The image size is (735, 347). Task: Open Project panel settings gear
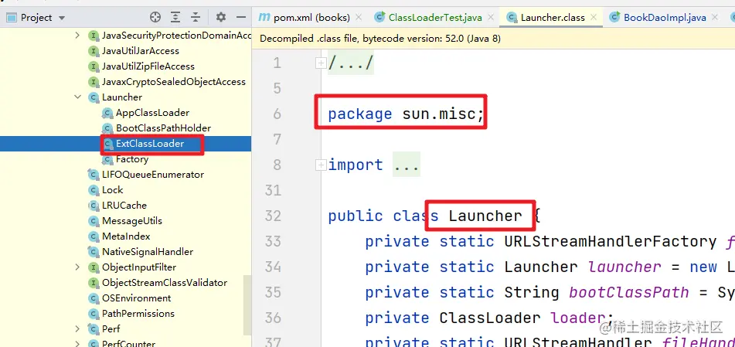[x=221, y=18]
